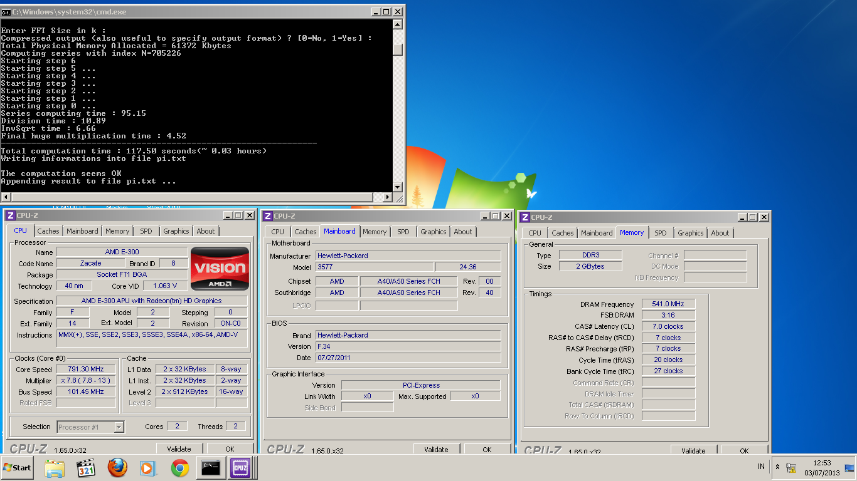Viewport: 857px width, 481px height.
Task: Click Hewlett-Packard manufacturer field
Action: tap(408, 256)
